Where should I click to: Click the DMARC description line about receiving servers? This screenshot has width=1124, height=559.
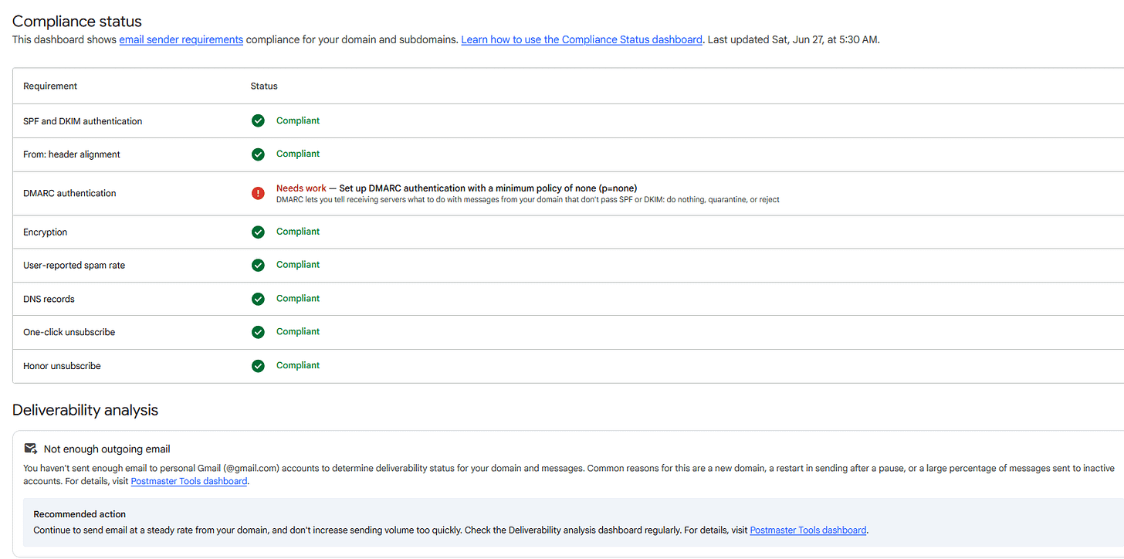coord(528,199)
